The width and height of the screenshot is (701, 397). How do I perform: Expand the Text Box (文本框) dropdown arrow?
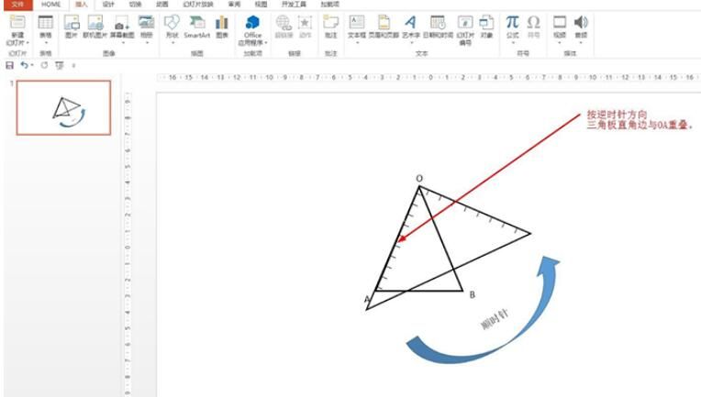click(357, 43)
